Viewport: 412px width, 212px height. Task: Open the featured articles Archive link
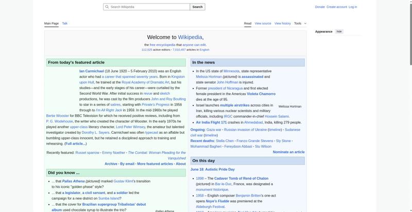pyautogui.click(x=111, y=164)
